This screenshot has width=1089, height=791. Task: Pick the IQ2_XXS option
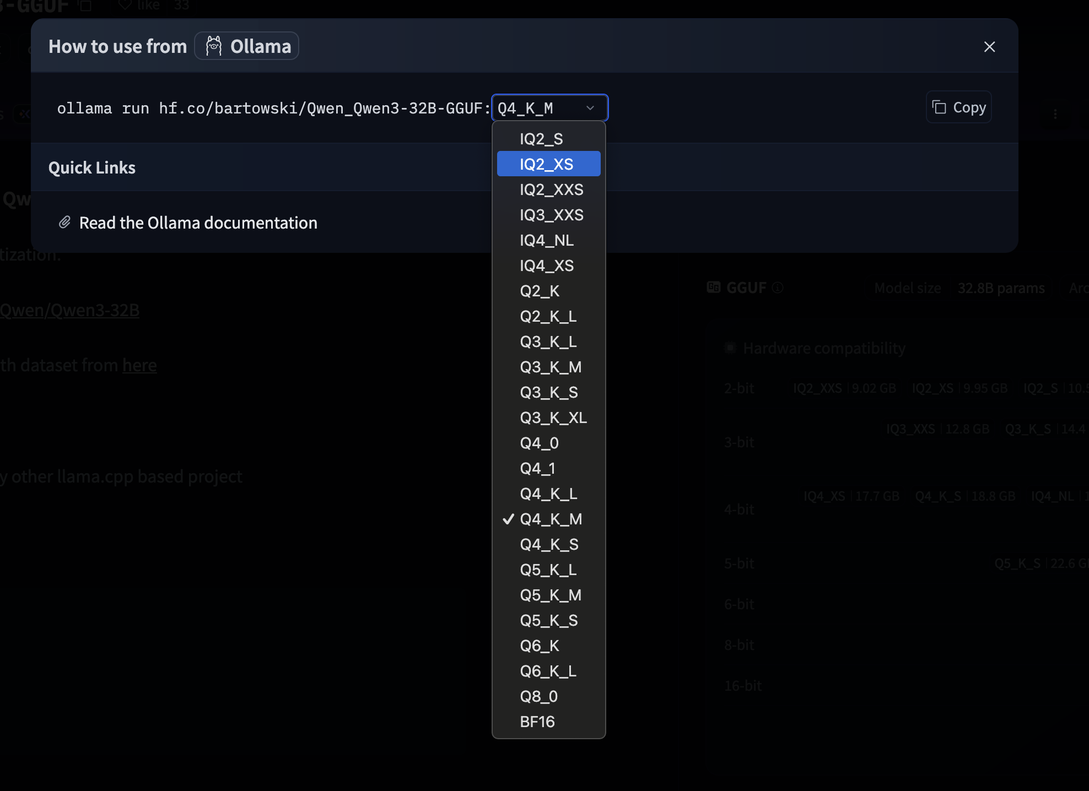point(548,189)
